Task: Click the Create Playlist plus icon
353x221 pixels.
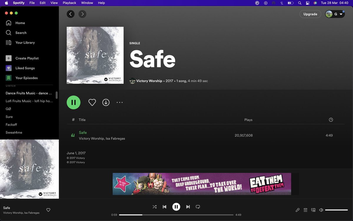Action: pyautogui.click(x=9, y=58)
